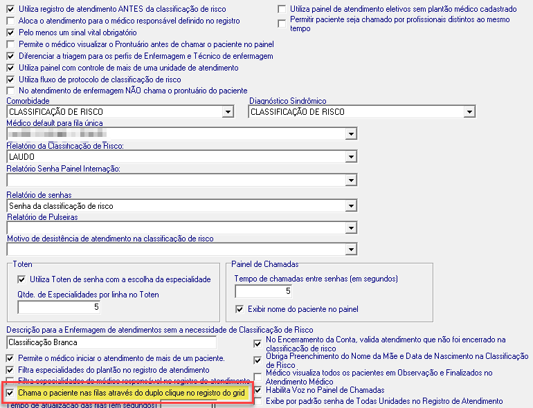Uncheck 'Exibir nome do paciente no painel'
Screen dimensions: 533x408
(240, 310)
